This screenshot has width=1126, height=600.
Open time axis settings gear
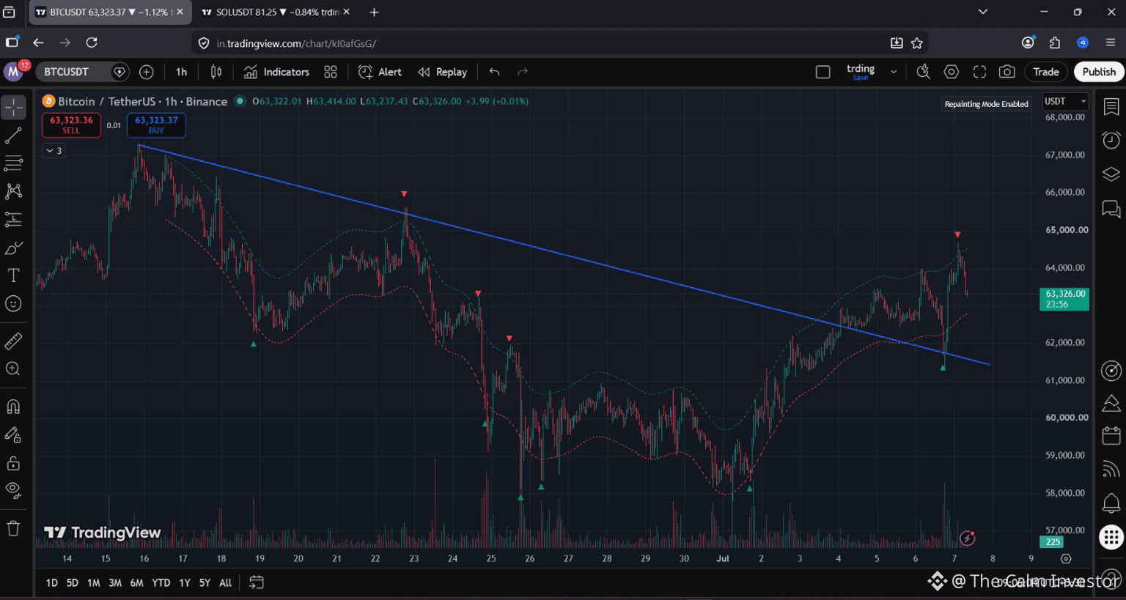pos(1066,558)
